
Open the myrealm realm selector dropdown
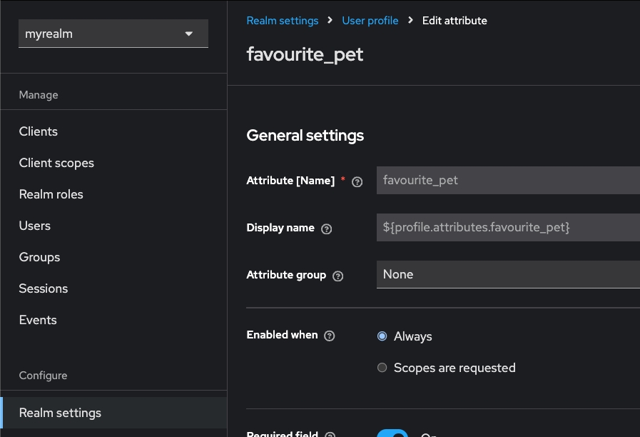[113, 34]
